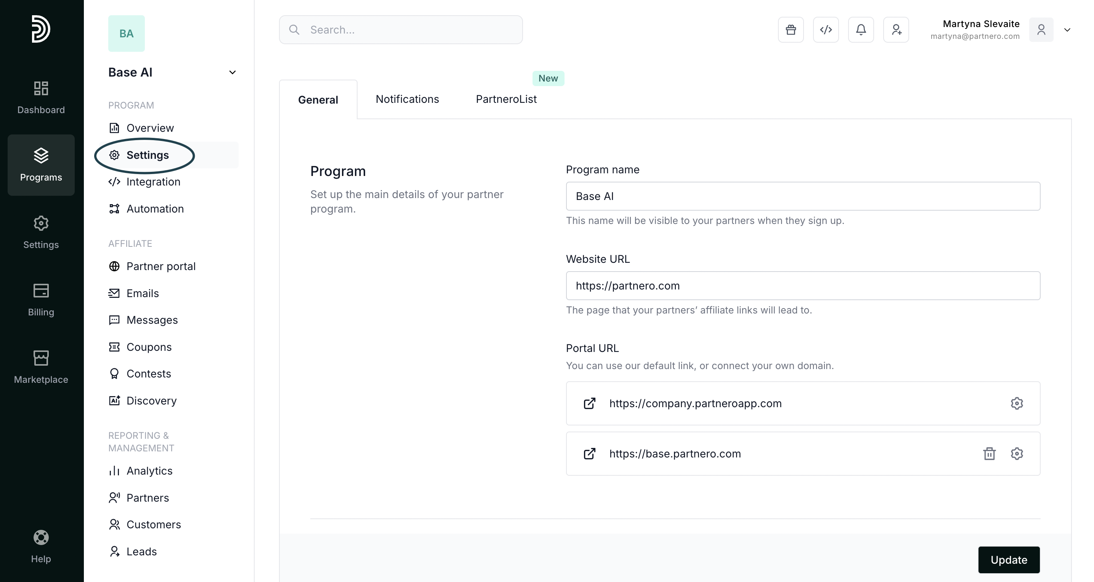Viewport: 1094px width, 582px height.
Task: Click the Update button
Action: pos(1009,560)
